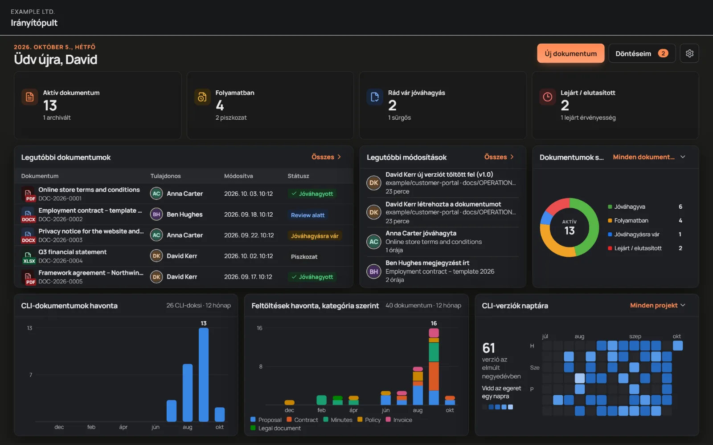Click the DOCX icon of DOC-2026-0003
Screen dimensions: 713x445
click(x=28, y=235)
